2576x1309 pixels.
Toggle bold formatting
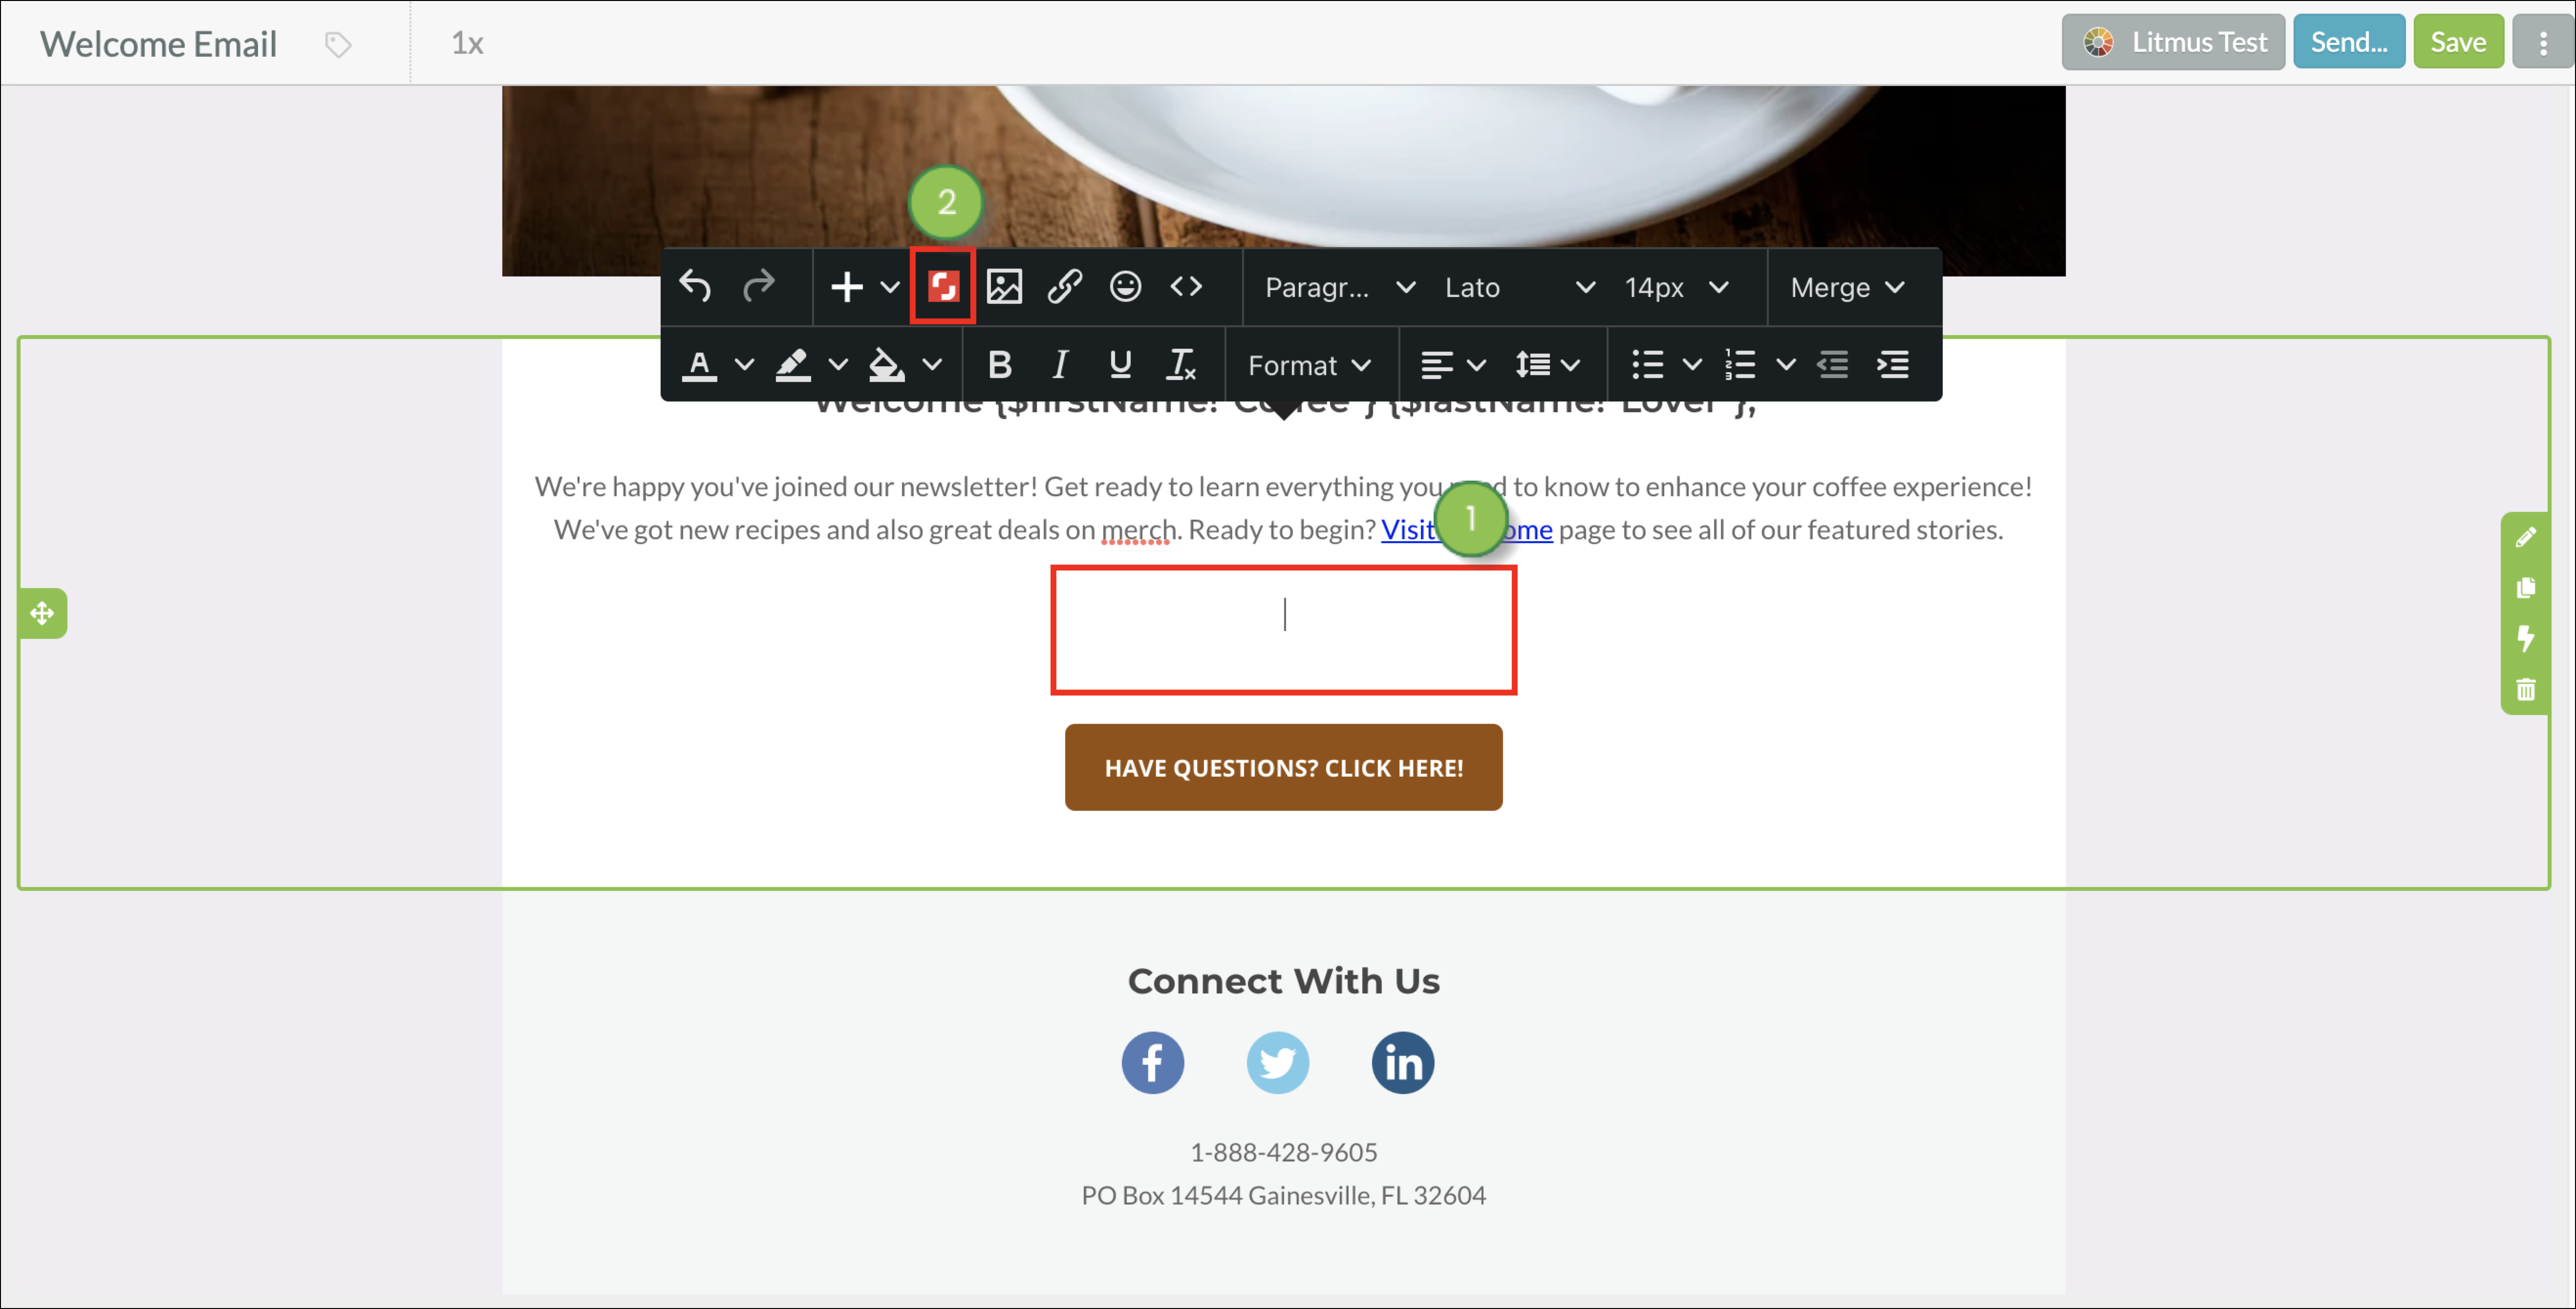coord(999,365)
